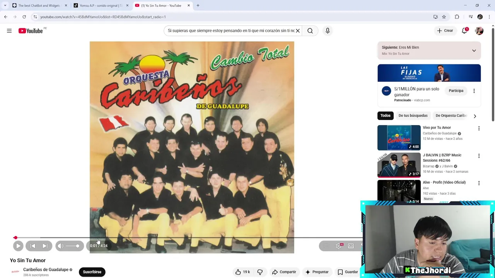Open the Chrome three-dot menu
495x278 pixels.
click(x=489, y=17)
